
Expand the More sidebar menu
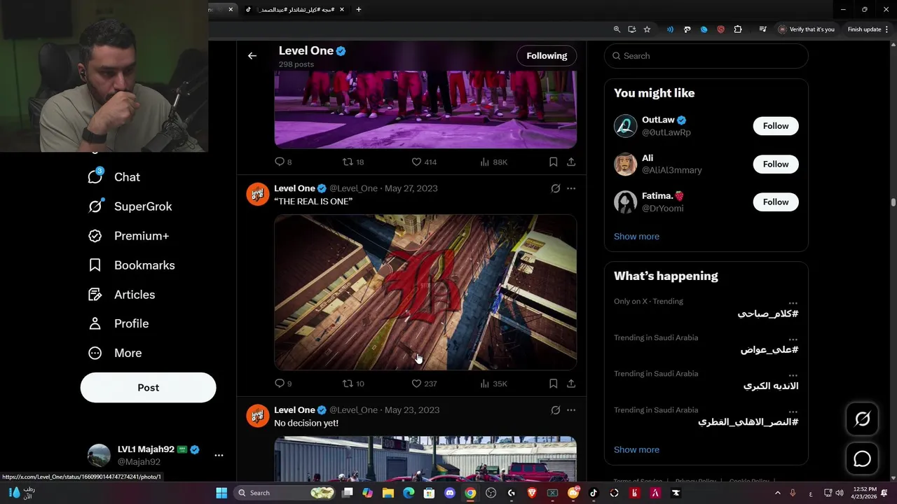click(116, 353)
